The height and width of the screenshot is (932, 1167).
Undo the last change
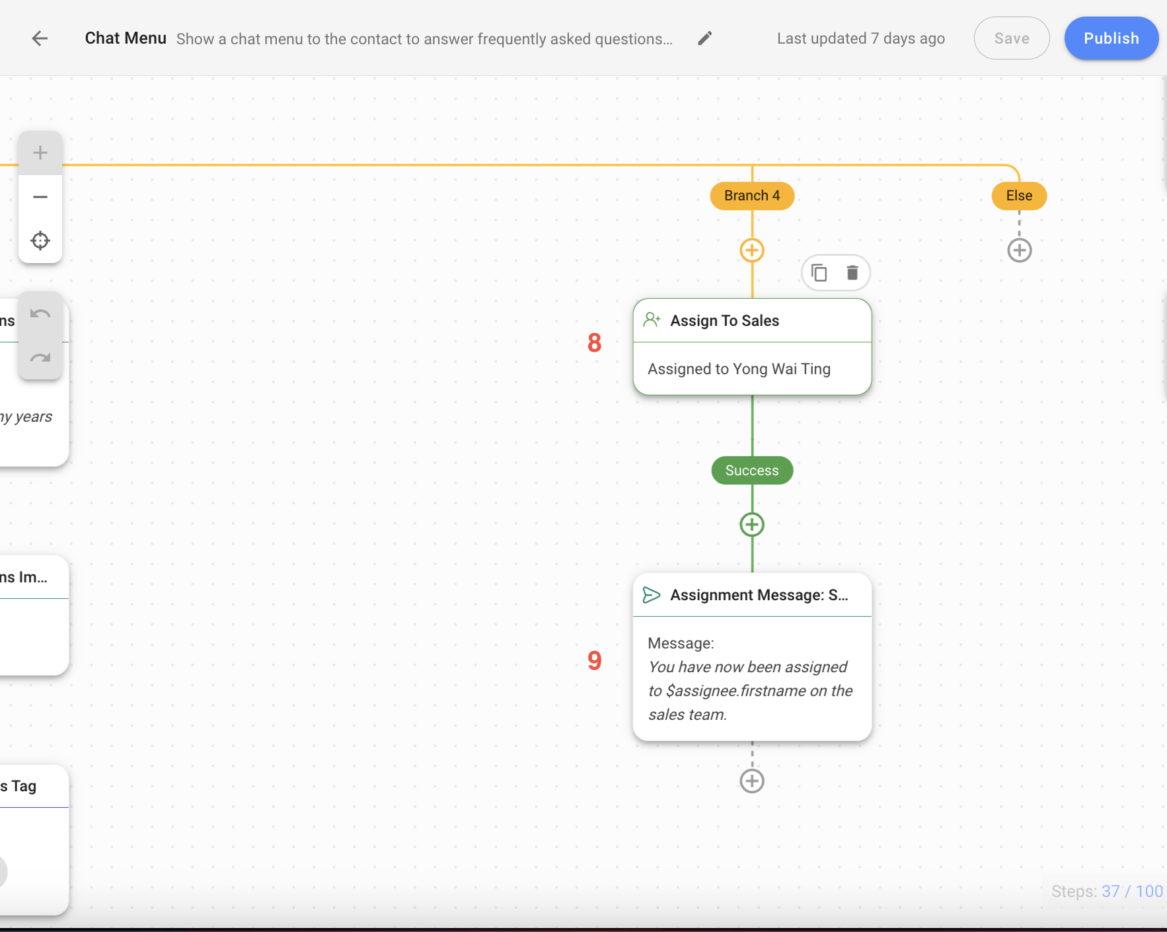40,313
